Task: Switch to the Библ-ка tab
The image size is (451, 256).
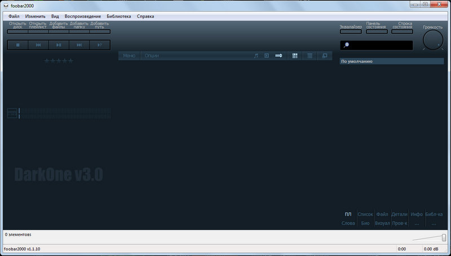Action: point(434,214)
